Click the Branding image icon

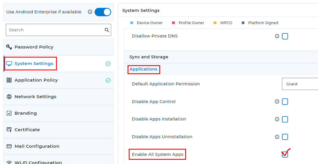click(x=9, y=113)
